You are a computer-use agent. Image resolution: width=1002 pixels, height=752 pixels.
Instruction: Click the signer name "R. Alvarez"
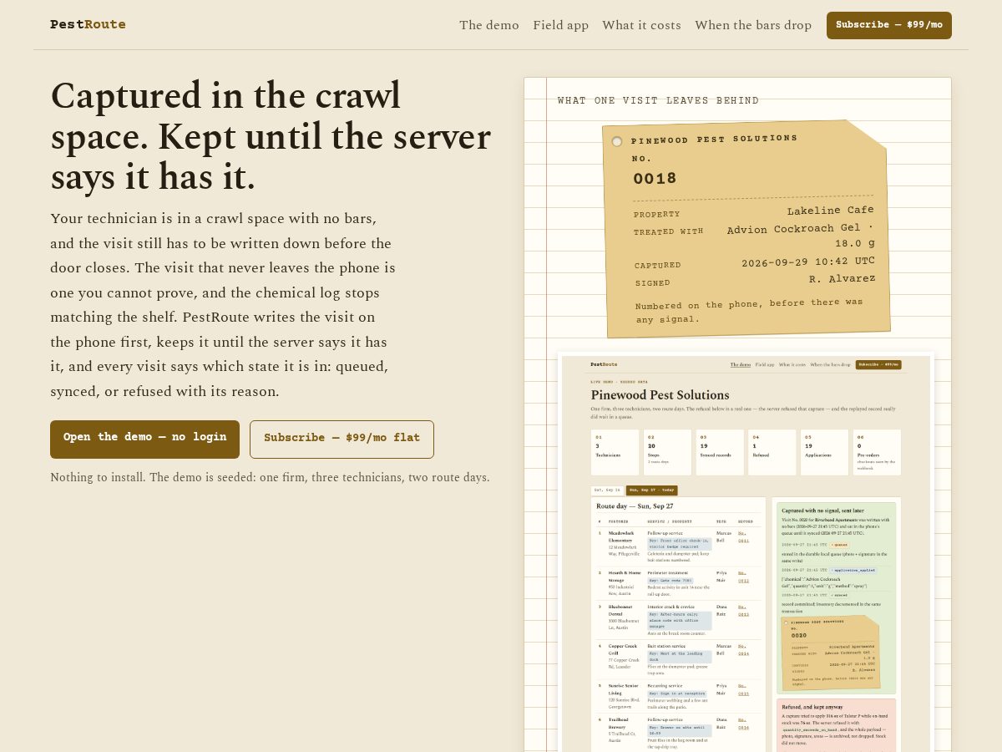[x=842, y=279]
